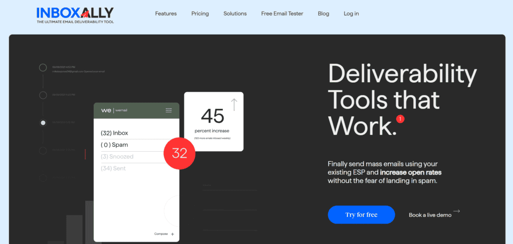This screenshot has width=513, height=244.
Task: Click the Deliverability Tools that Work headline
Action: point(402,100)
